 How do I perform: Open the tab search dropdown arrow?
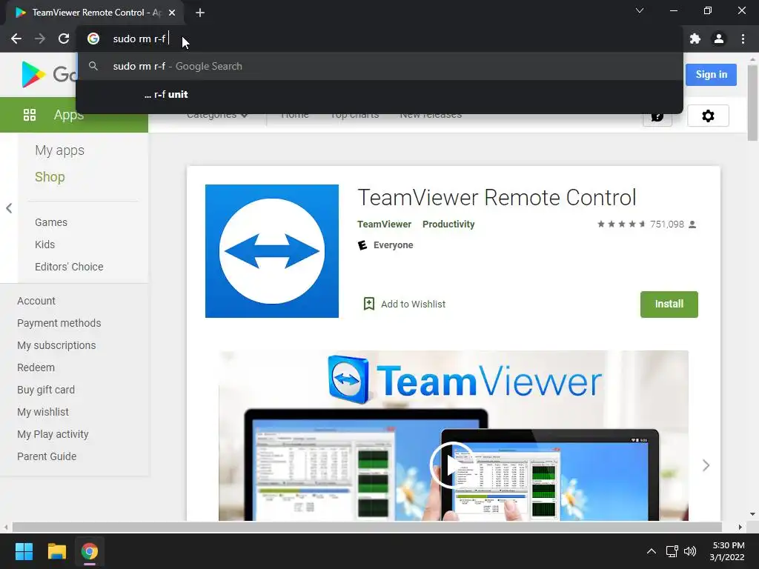[x=640, y=10]
